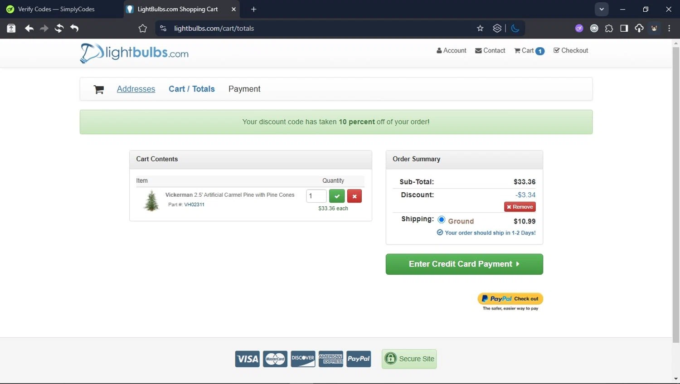Click the $10.99 shipping price
Viewport: 680px width, 384px height.
(x=525, y=221)
